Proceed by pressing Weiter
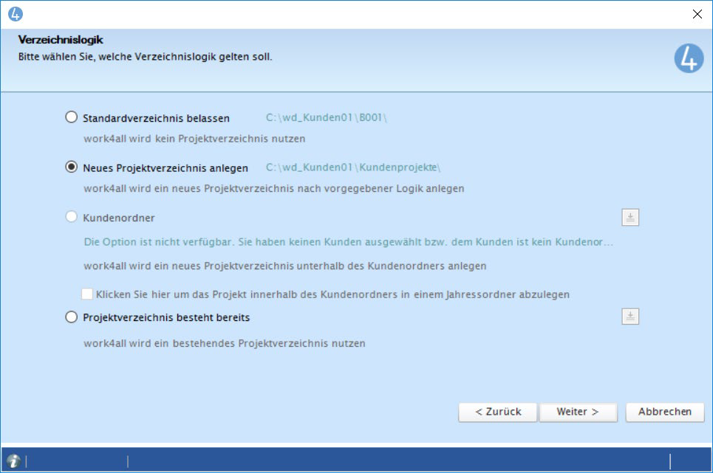Image resolution: width=713 pixels, height=473 pixels. 577,412
